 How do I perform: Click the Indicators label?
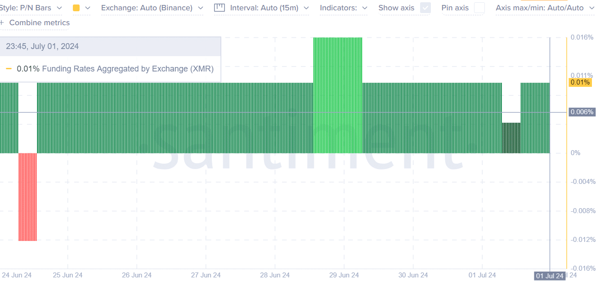tap(338, 8)
